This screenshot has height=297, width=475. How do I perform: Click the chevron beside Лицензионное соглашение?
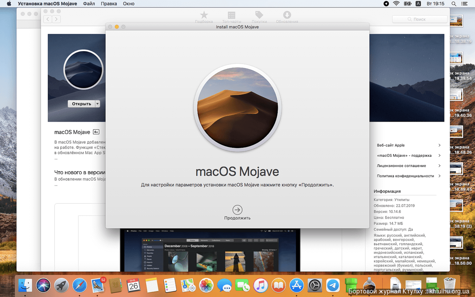[x=439, y=166]
